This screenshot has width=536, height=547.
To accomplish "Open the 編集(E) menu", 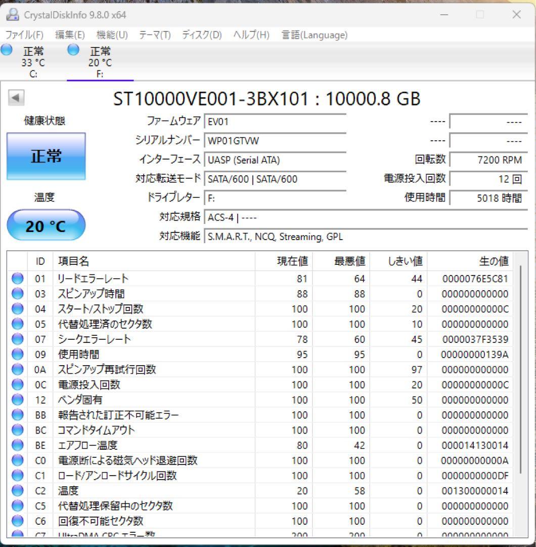I will tap(70, 35).
